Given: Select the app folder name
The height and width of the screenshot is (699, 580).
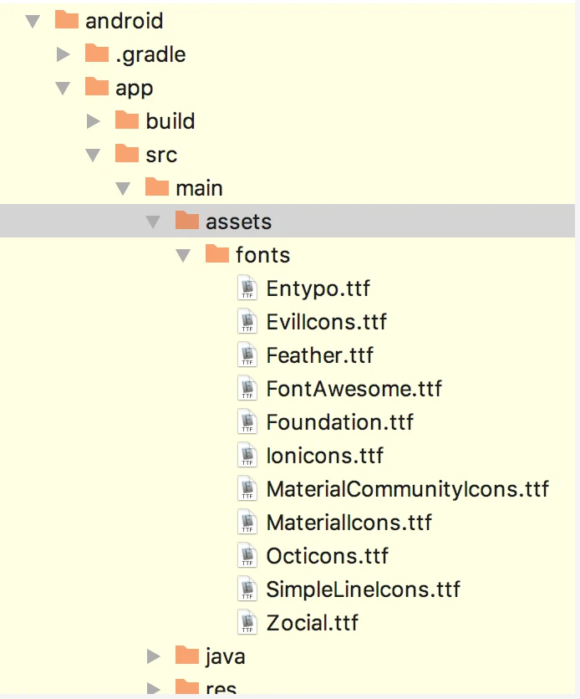Looking at the screenshot, I should tap(134, 89).
